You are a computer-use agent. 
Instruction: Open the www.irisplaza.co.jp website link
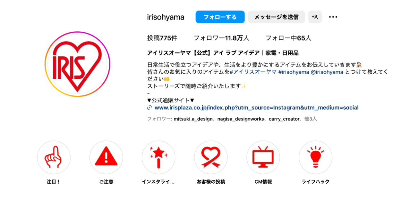256,108
